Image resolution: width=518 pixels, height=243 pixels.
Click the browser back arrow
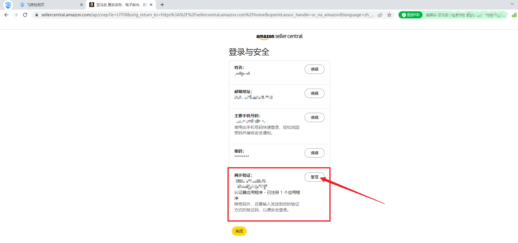pyautogui.click(x=6, y=15)
